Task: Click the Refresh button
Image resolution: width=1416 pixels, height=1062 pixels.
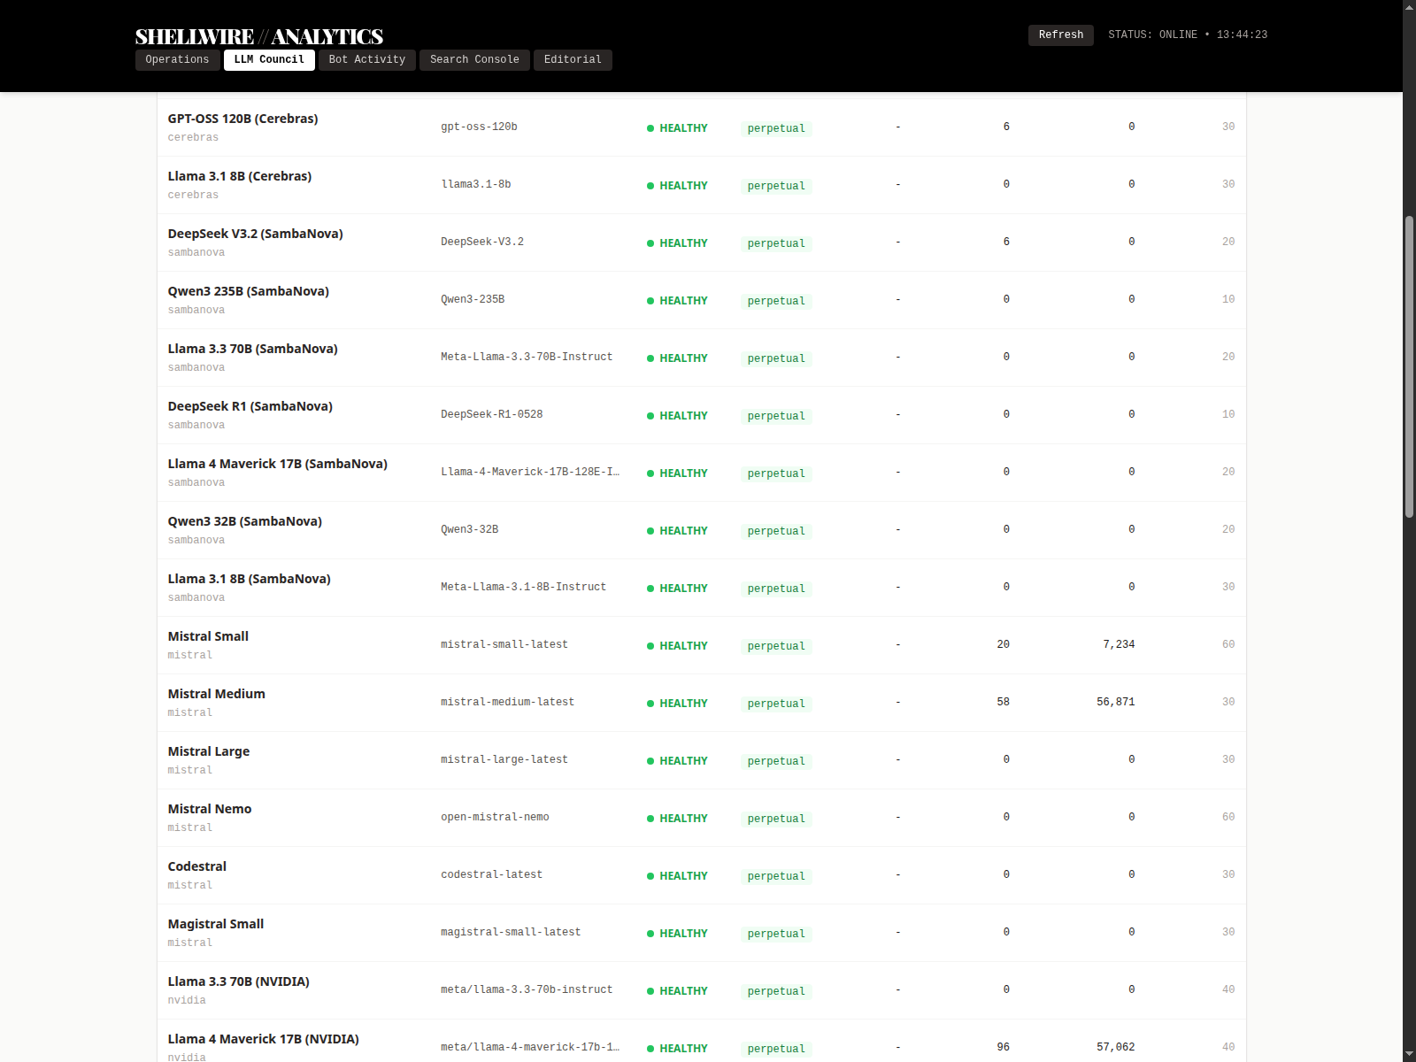Action: click(1060, 35)
